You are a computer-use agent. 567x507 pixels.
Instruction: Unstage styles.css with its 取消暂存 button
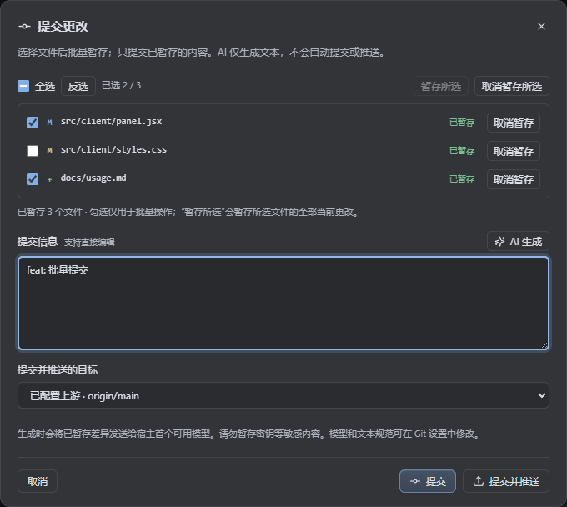click(x=513, y=151)
